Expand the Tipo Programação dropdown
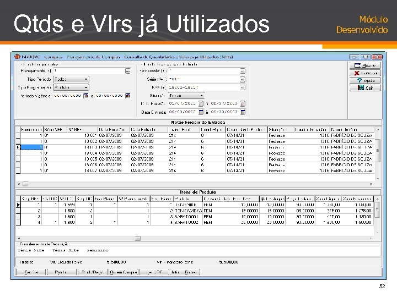 [86, 87]
